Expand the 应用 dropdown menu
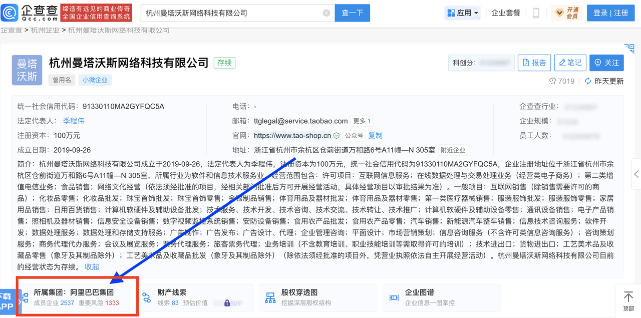This screenshot has width=641, height=318. pyautogui.click(x=463, y=13)
